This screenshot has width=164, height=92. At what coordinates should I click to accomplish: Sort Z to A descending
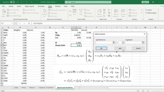(x=70, y=15)
